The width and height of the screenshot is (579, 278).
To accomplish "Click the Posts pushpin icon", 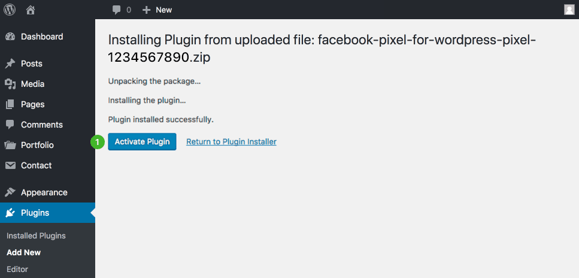I will (x=10, y=64).
